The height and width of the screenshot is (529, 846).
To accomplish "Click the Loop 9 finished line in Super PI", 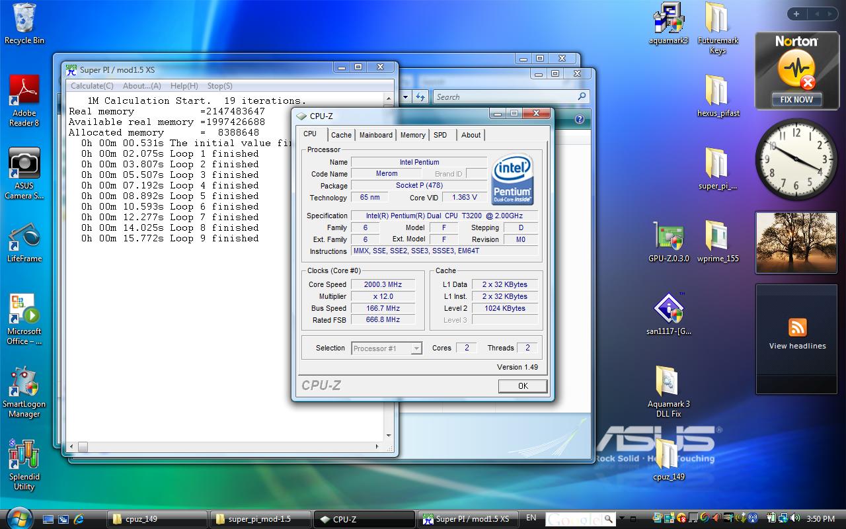I will [x=170, y=238].
